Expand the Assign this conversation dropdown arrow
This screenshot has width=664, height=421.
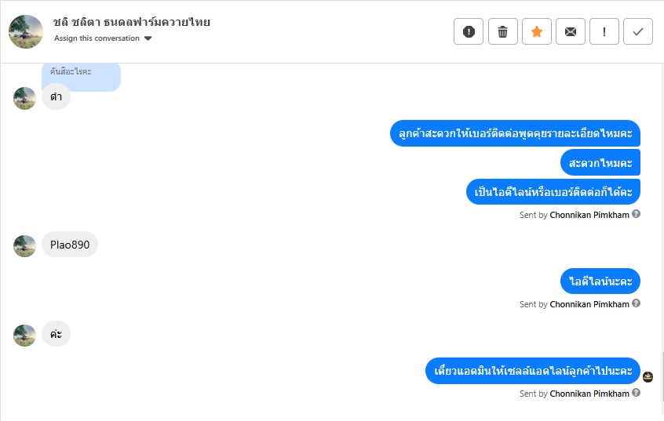coord(148,38)
